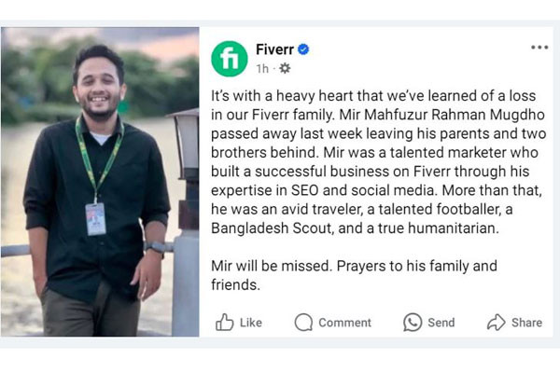Image resolution: width=560 pixels, height=373 pixels.
Task: Open the photo of the man
Action: 100,182
